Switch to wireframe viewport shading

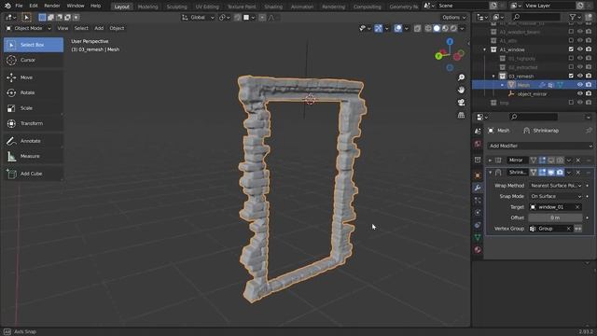[428, 28]
